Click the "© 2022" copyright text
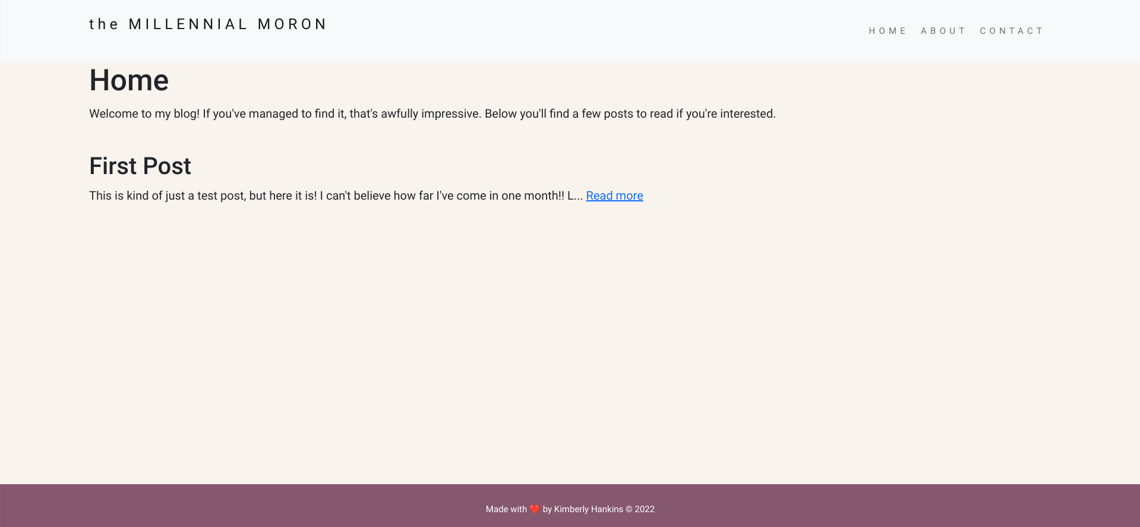 click(x=640, y=509)
